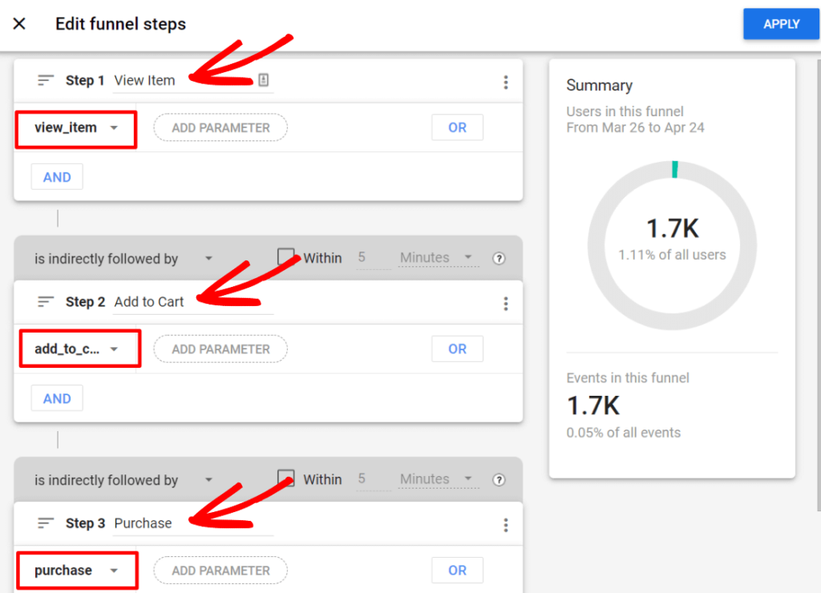Click the reorder handle beside Step 1
The height and width of the screenshot is (593, 821).
point(46,80)
